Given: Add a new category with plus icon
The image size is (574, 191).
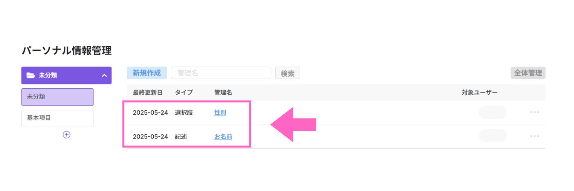Looking at the screenshot, I should [67, 135].
